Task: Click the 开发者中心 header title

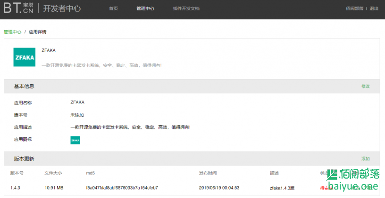Action: point(62,8)
